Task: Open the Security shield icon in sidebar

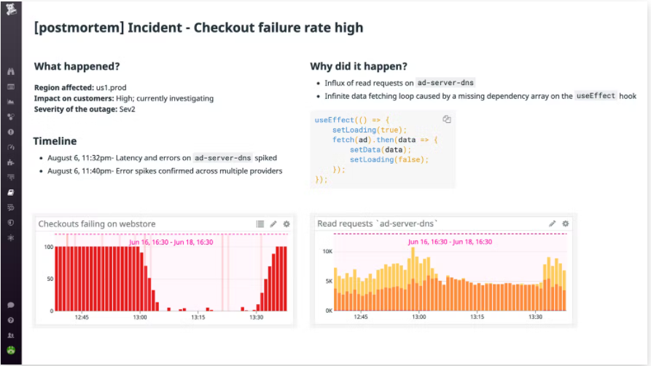Action: [11, 223]
